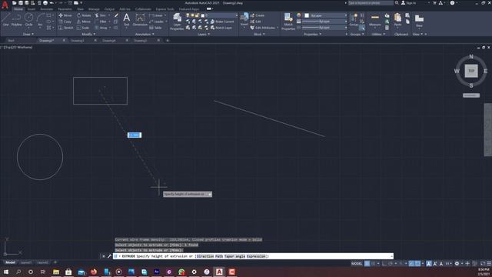492x277 pixels.
Task: Select the Circle tool
Action: pyautogui.click(x=28, y=20)
